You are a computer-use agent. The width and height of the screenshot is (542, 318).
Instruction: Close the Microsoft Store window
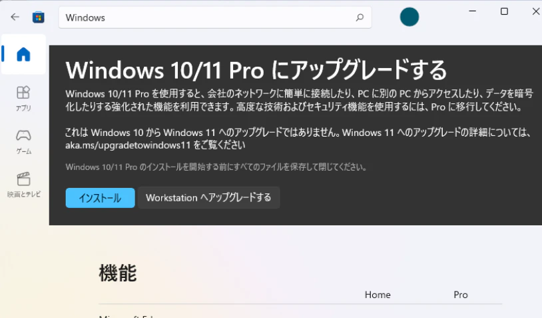[536, 11]
